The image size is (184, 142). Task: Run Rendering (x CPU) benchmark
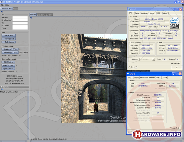tap(10, 53)
